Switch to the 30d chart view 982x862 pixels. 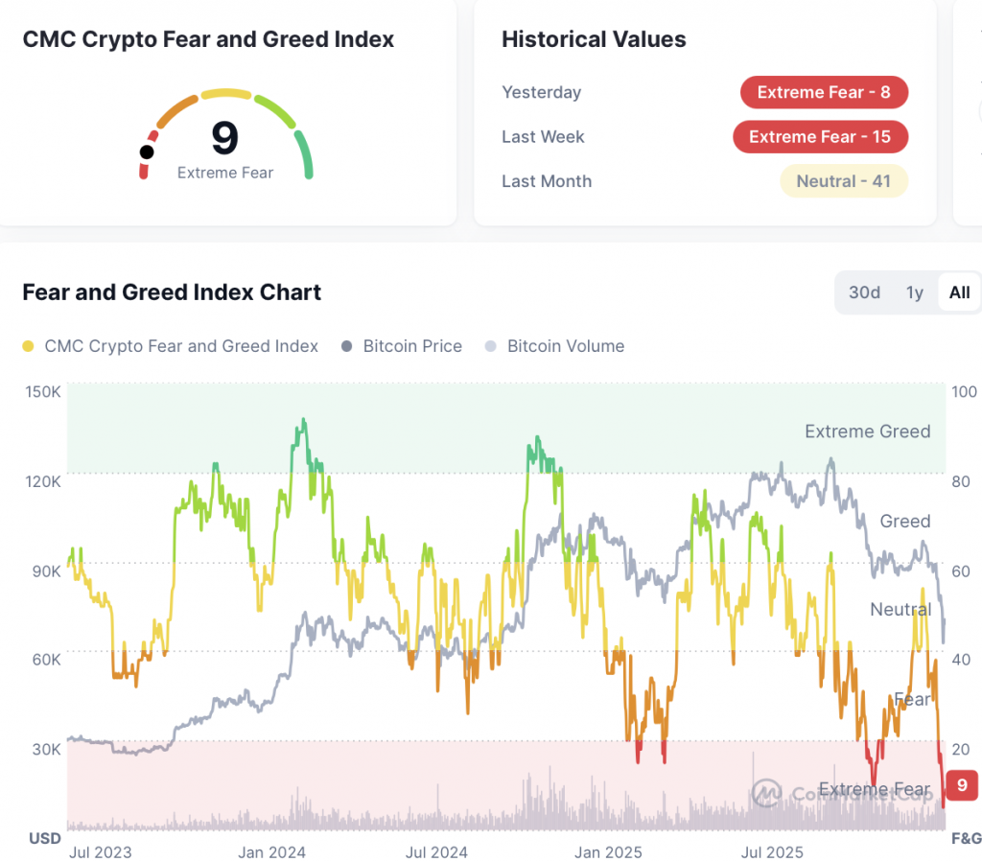[863, 292]
